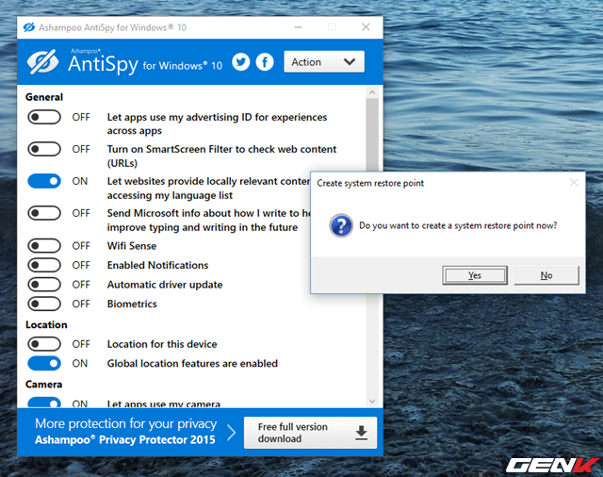Disable Global location features toggle
Viewport: 603px width, 477px height.
pos(44,363)
